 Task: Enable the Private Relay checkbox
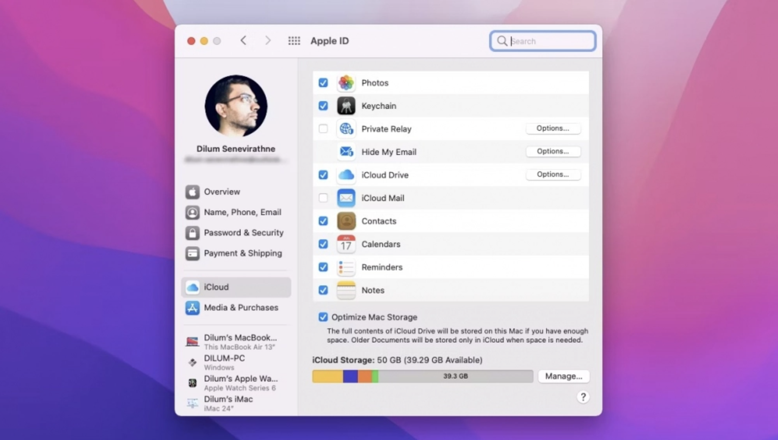(x=323, y=129)
